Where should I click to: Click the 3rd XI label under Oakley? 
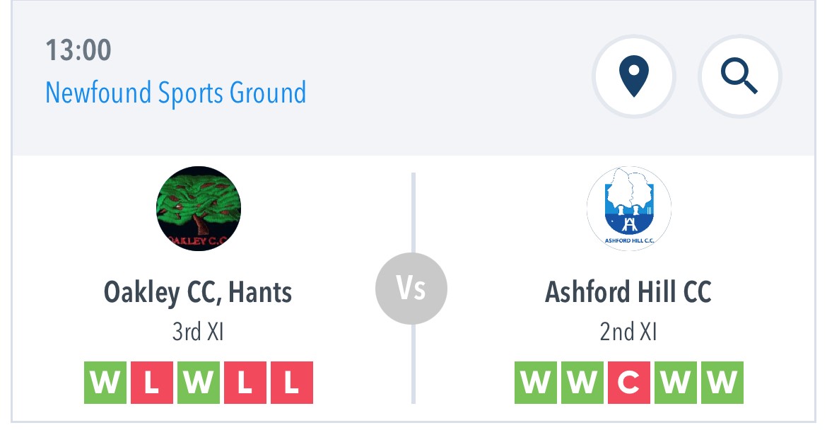199,332
